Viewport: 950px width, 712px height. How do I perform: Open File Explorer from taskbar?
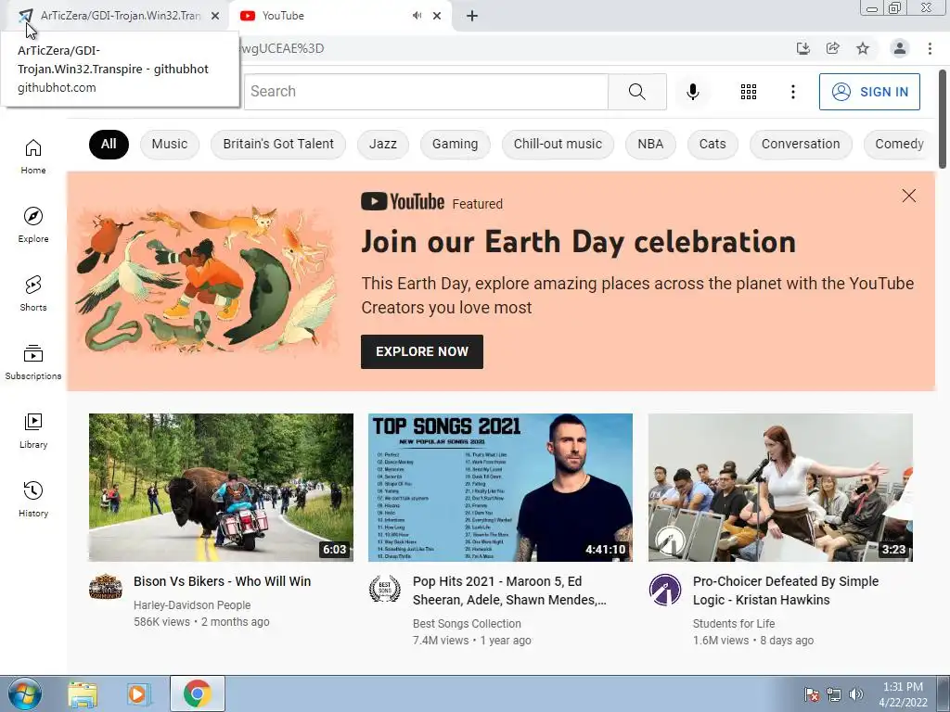(83, 694)
